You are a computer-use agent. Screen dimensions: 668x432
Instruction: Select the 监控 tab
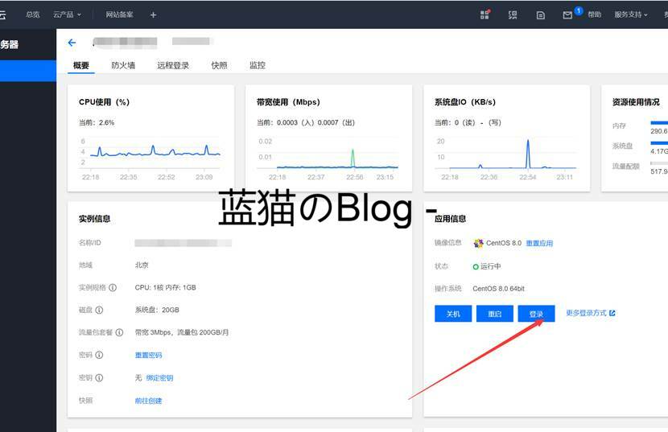click(x=257, y=65)
